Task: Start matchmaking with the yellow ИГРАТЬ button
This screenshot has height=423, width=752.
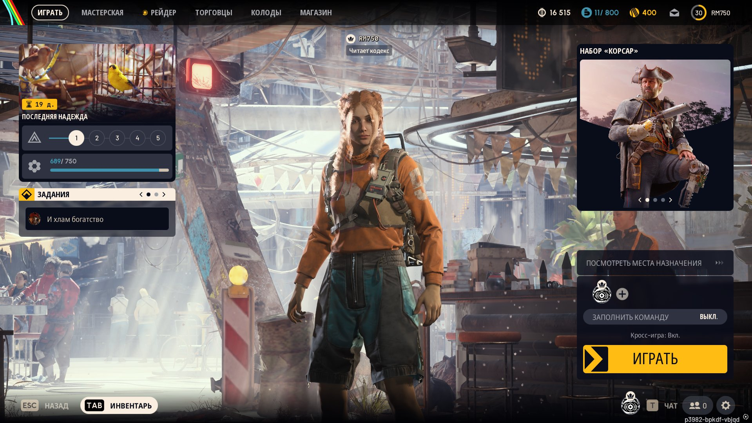Action: point(655,359)
